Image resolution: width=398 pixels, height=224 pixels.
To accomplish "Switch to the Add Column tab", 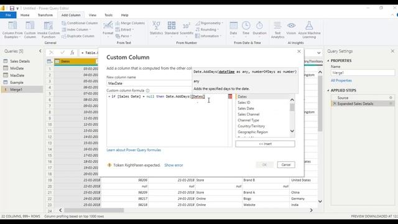I will (x=71, y=15).
